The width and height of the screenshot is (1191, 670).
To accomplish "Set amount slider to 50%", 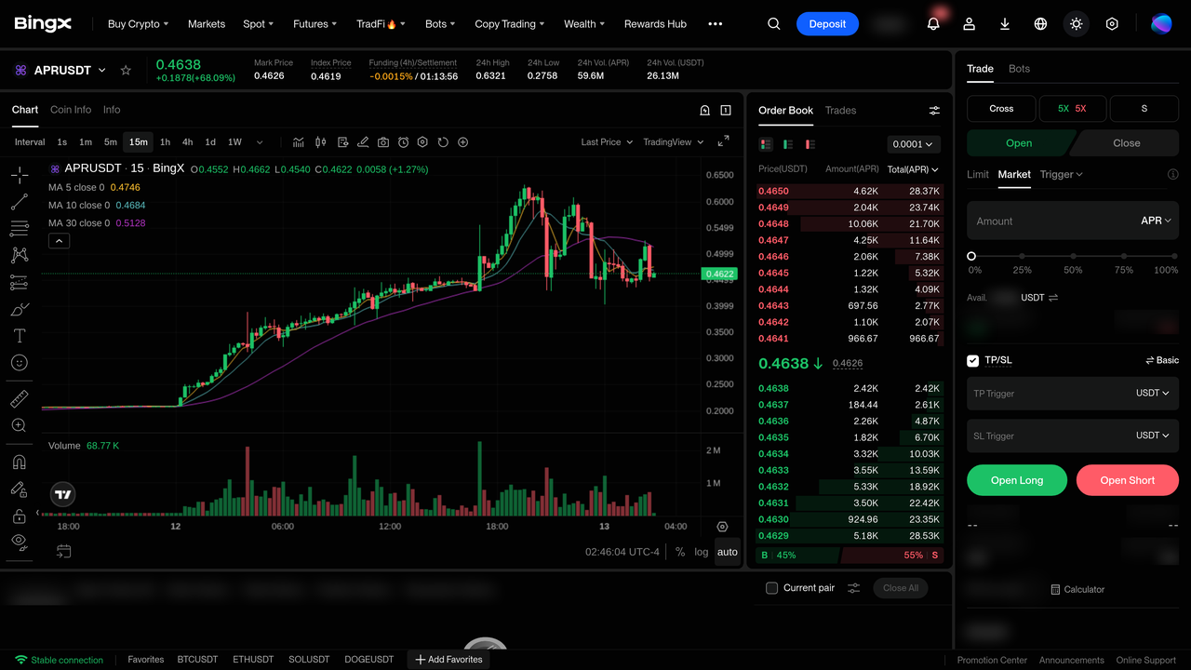I will click(x=1073, y=256).
